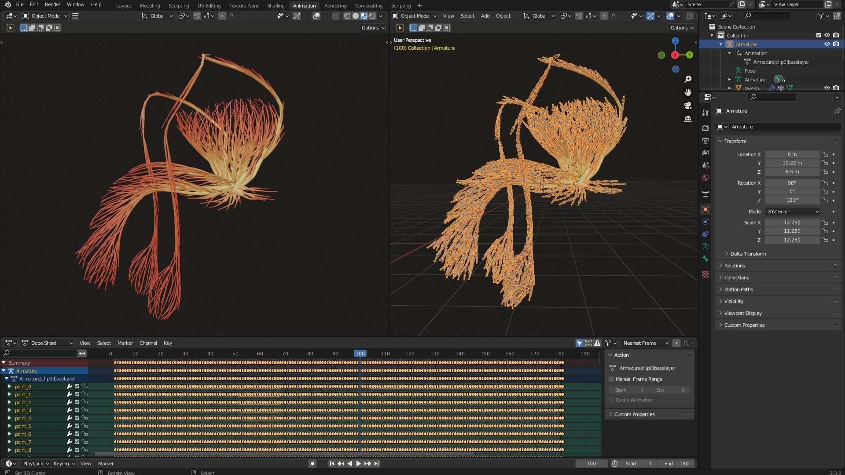Screen dimensions: 845x475
Task: Select rendered viewport shading in left viewport
Action: pos(372,16)
